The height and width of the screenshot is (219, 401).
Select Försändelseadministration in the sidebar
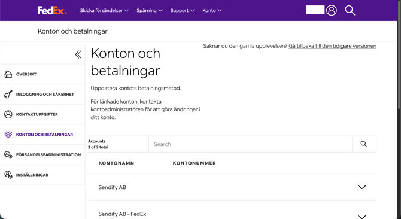(x=42, y=154)
